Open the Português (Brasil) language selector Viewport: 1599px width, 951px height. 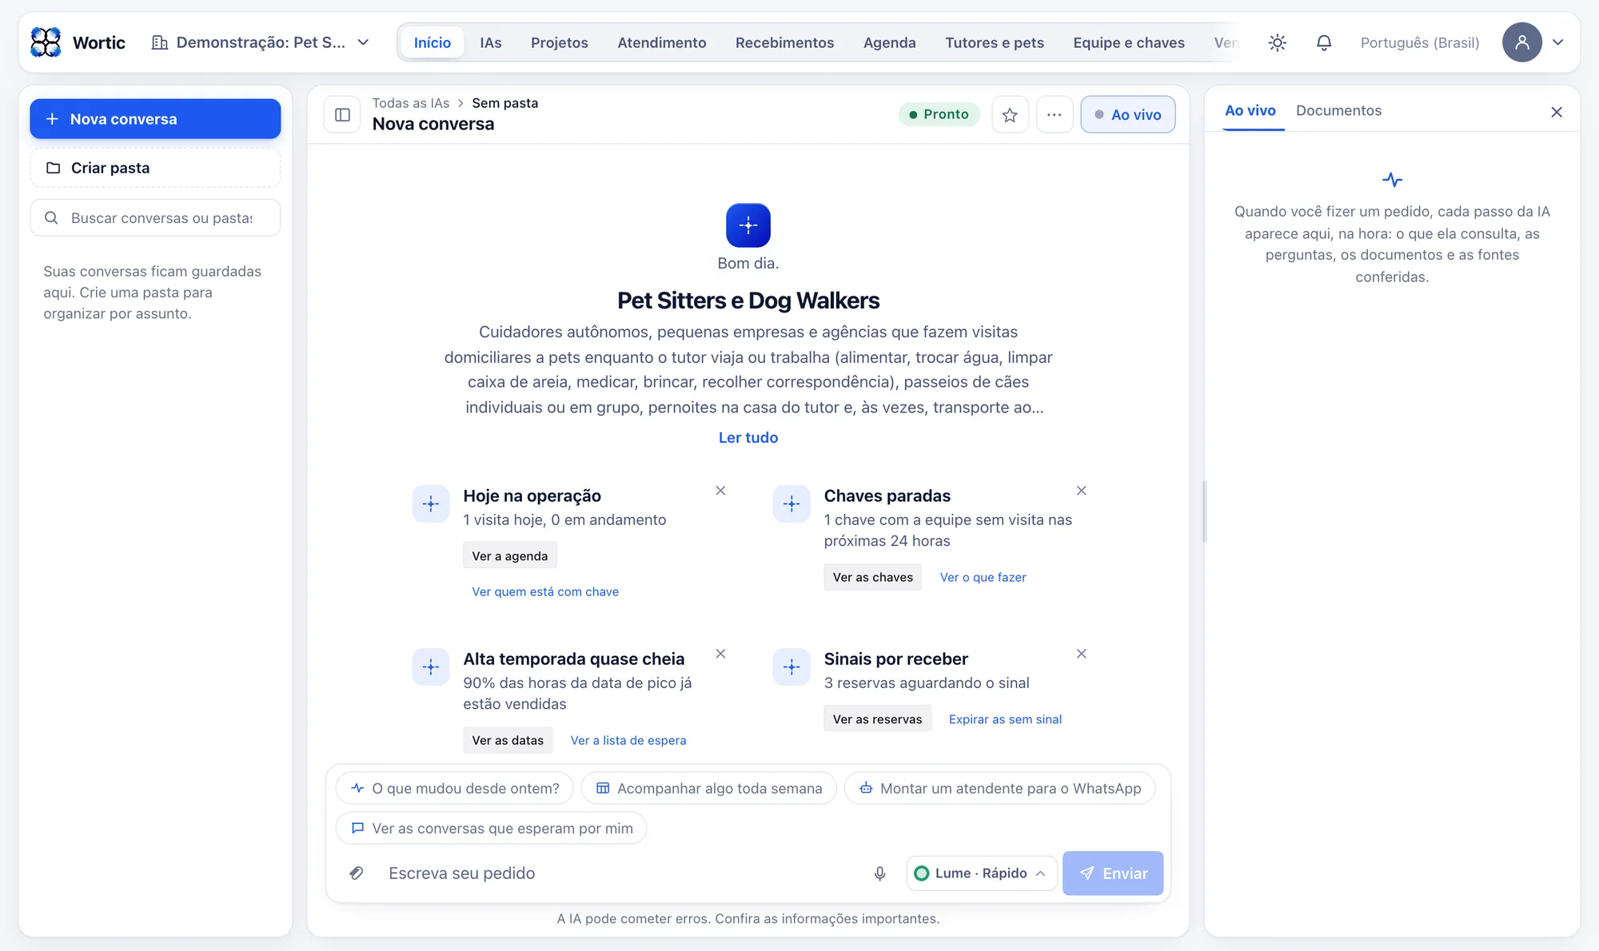coord(1420,42)
